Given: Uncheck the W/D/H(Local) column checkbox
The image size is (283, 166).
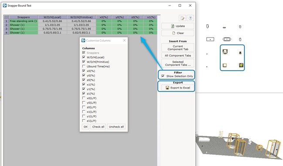Looking at the screenshot, I should [x=84, y=57].
